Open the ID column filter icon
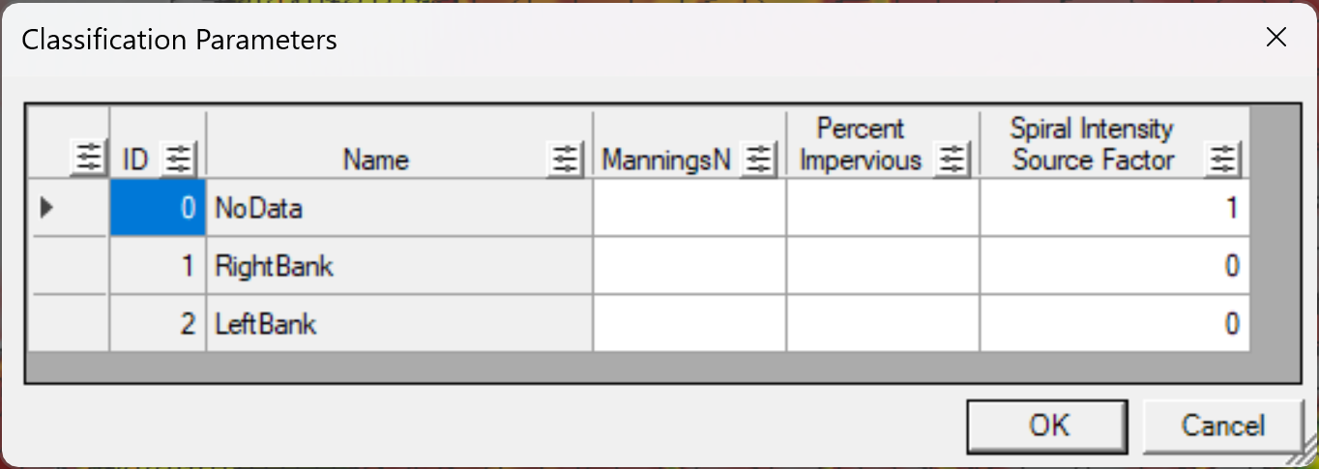 coord(178,159)
